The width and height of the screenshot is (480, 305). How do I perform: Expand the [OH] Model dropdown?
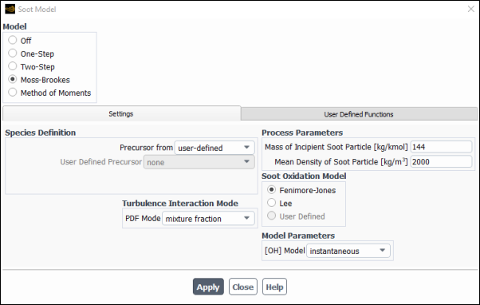pyautogui.click(x=348, y=251)
